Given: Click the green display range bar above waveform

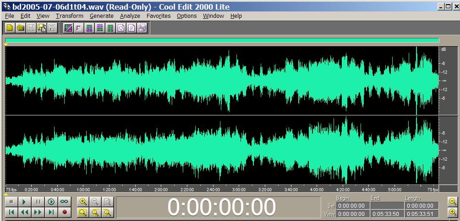Looking at the screenshot, I should 222,40.
